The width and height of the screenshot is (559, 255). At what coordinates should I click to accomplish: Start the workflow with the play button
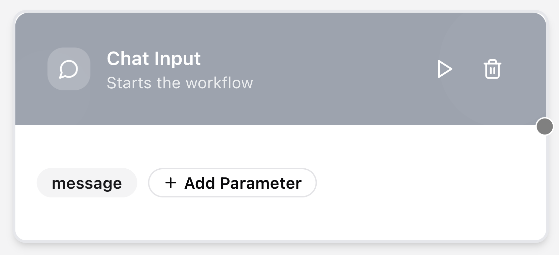tap(445, 69)
